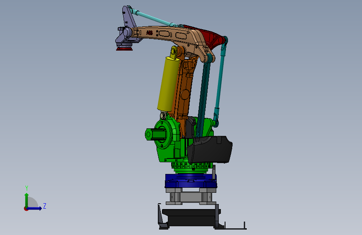Select the red tool flange disc
This screenshot has width=362, height=235.
click(x=124, y=49)
